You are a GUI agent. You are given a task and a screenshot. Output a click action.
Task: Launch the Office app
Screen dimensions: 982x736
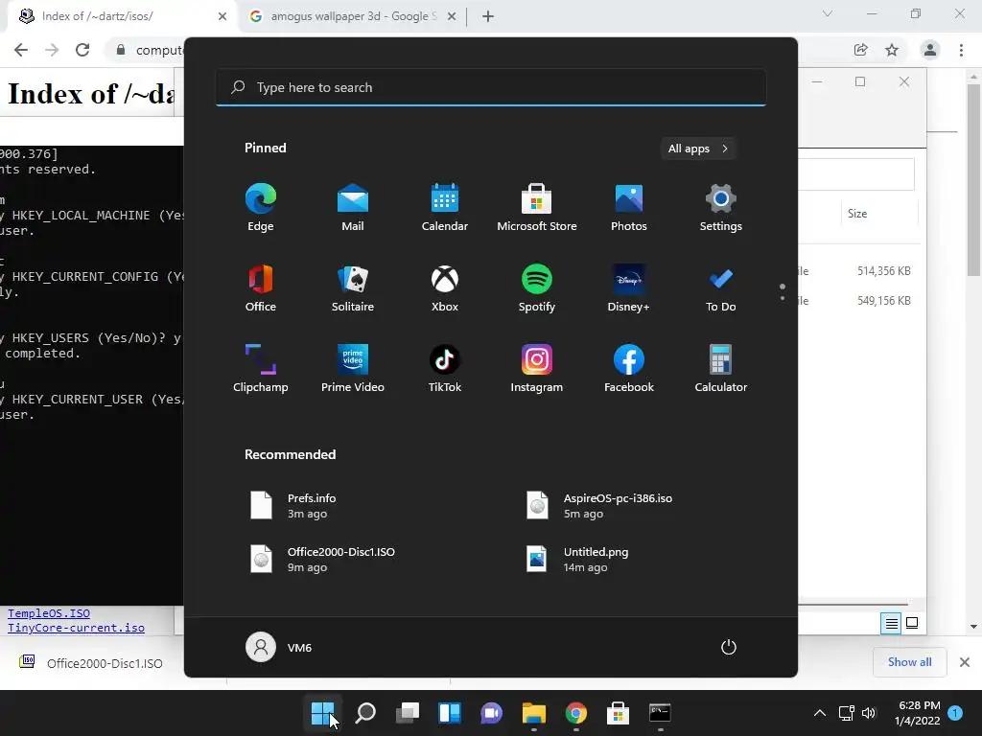tap(261, 288)
